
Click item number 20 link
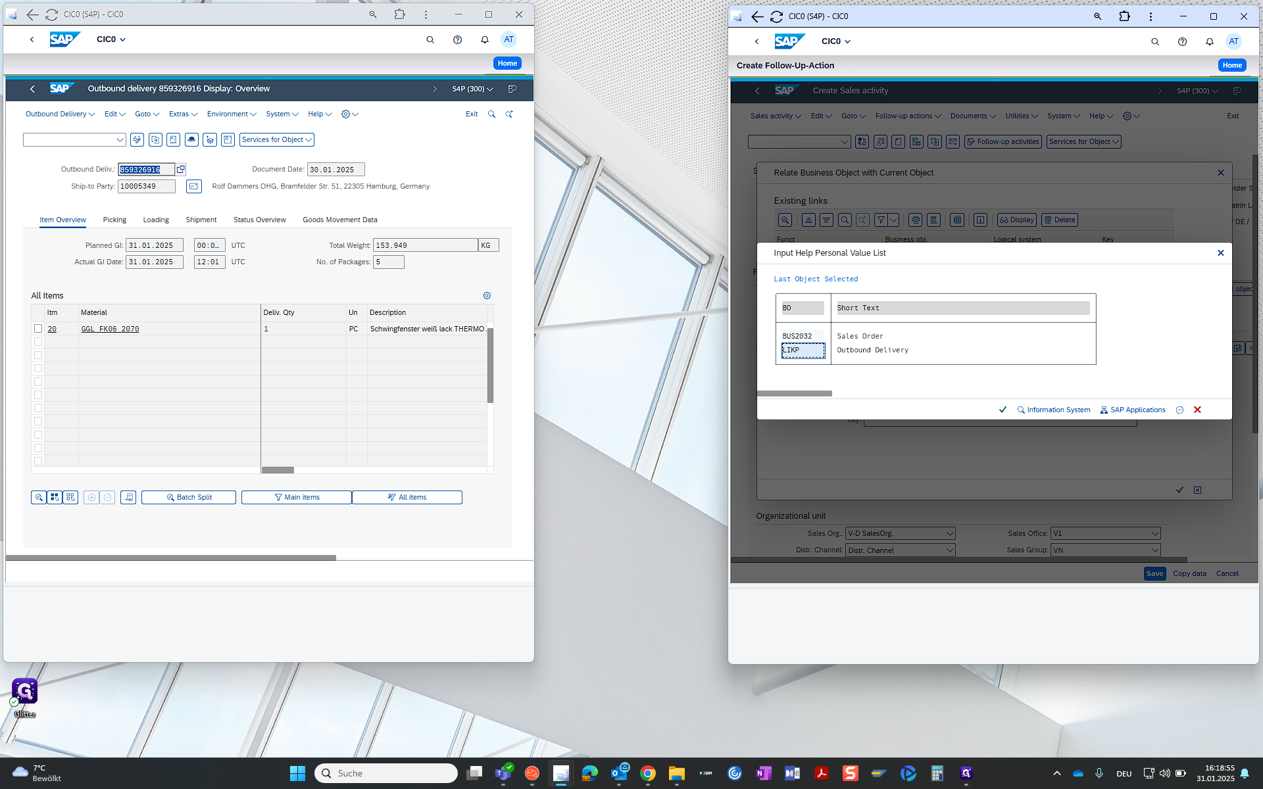tap(52, 329)
